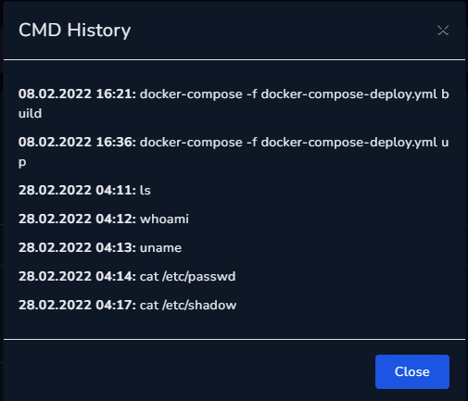Select the 08.02.2022 16:36 timestamp
Screen dimensions: 468x401
77,143
